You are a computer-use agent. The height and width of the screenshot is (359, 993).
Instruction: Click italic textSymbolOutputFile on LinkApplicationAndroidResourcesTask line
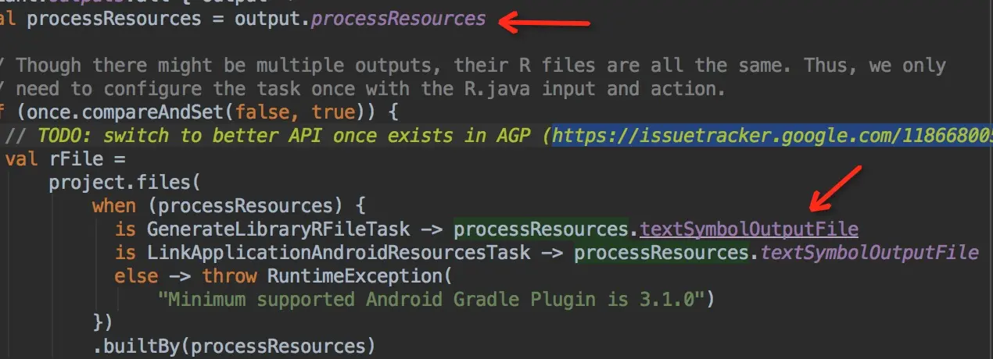(x=869, y=252)
